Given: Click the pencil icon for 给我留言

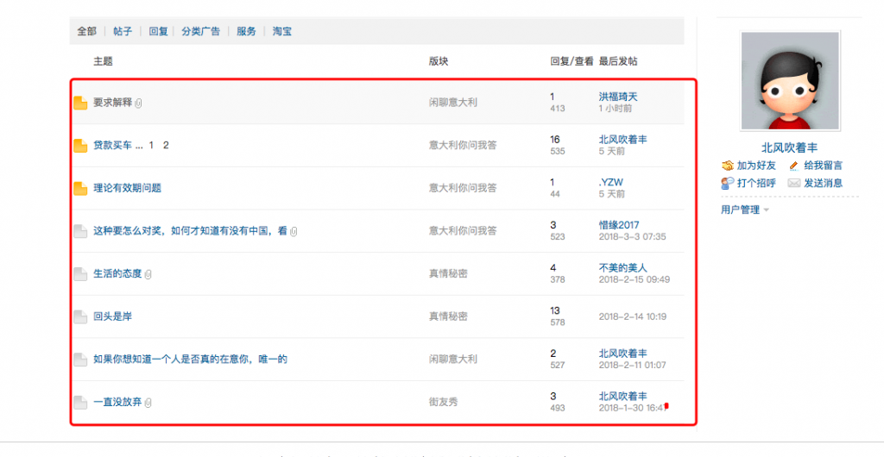Looking at the screenshot, I should click(x=794, y=166).
